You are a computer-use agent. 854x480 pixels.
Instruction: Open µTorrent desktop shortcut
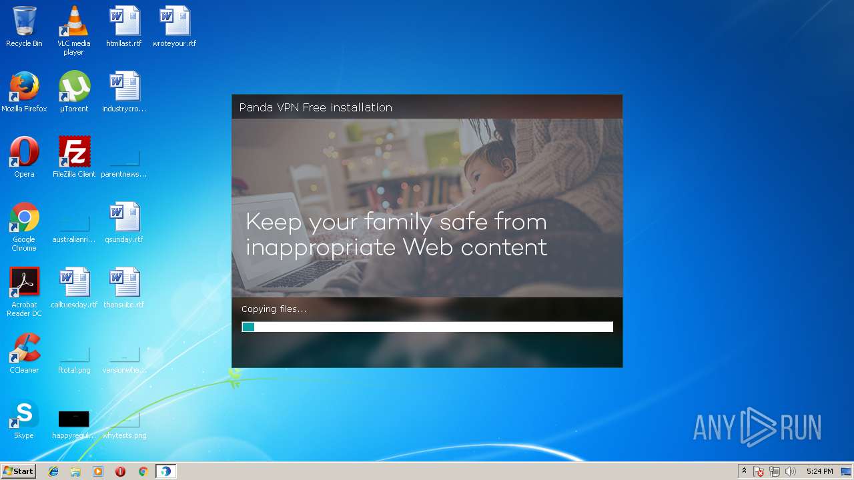(x=74, y=92)
